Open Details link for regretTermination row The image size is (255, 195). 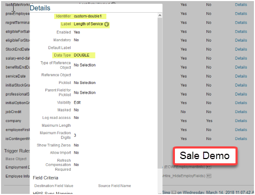241,23
